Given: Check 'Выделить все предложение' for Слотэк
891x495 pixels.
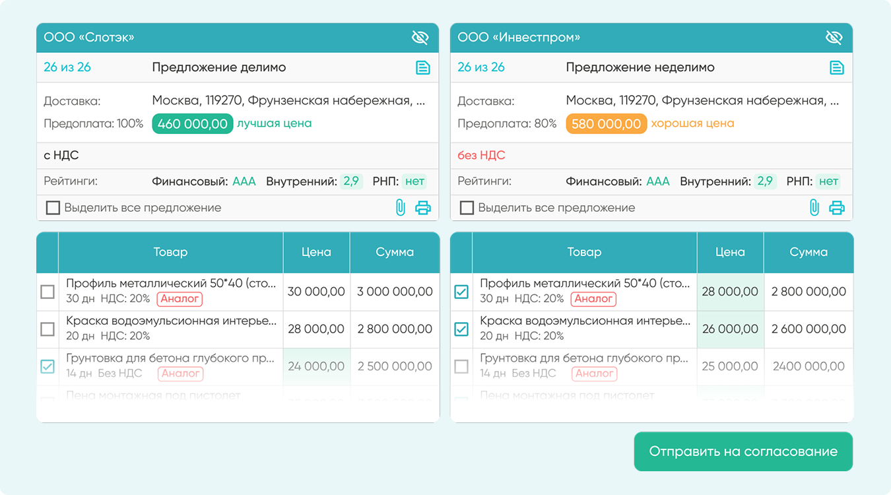Looking at the screenshot, I should coord(53,208).
